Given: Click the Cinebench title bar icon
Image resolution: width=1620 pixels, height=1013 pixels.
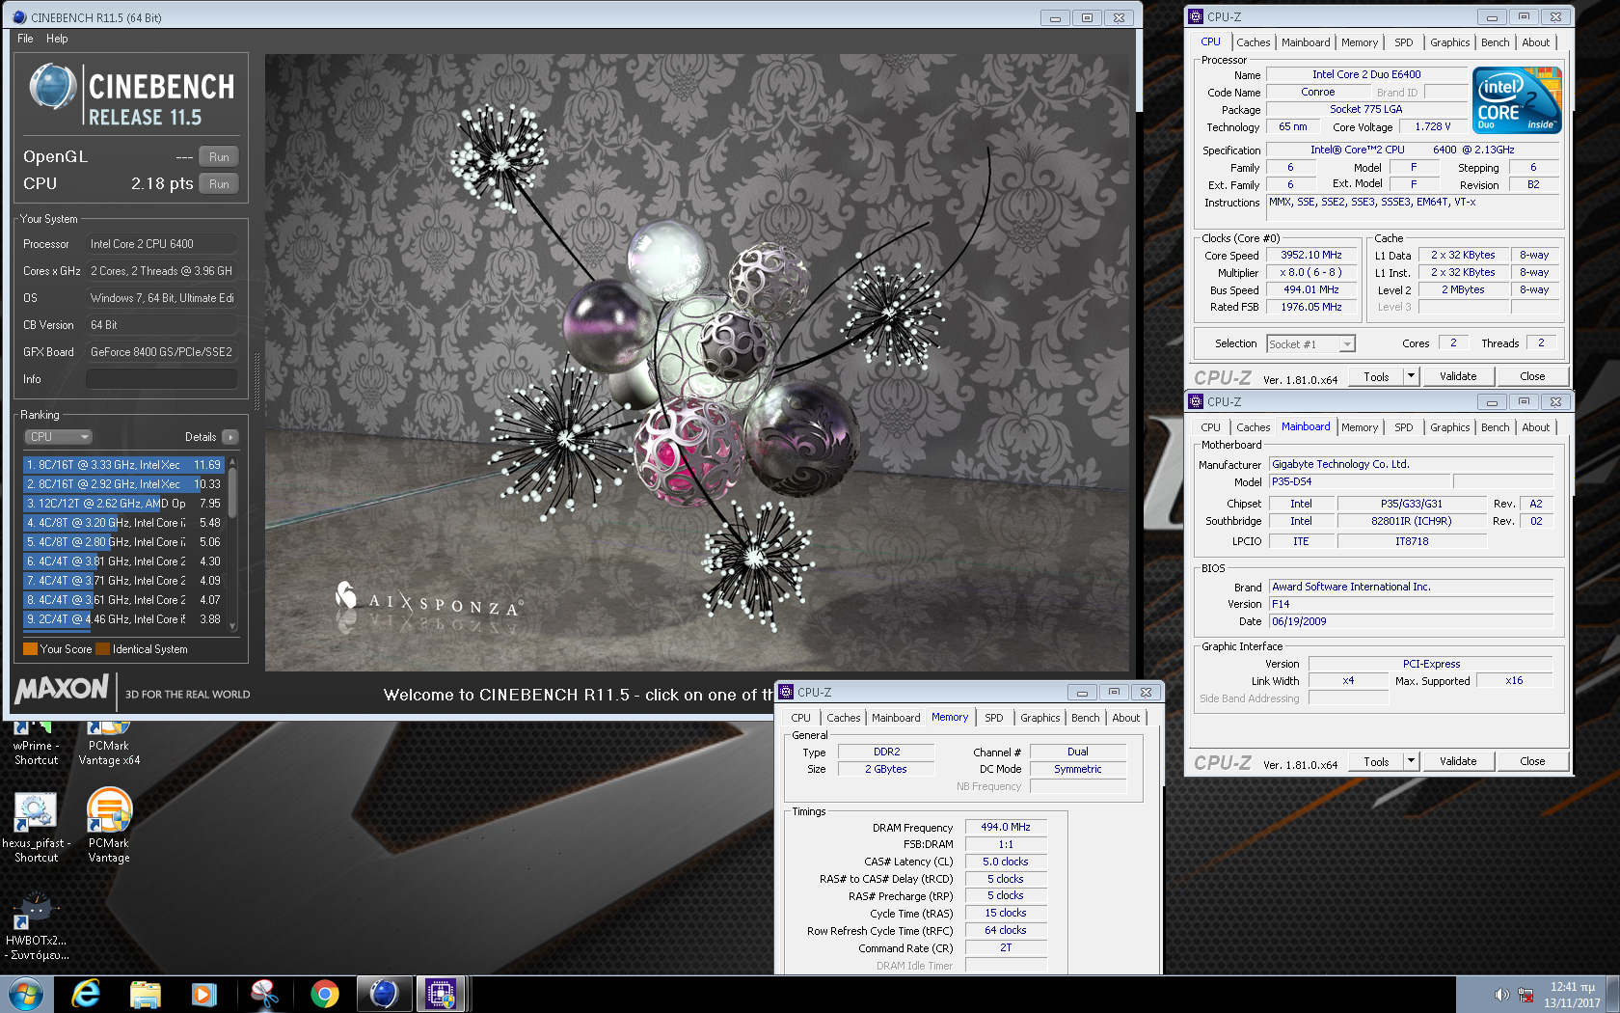Looking at the screenshot, I should (18, 17).
